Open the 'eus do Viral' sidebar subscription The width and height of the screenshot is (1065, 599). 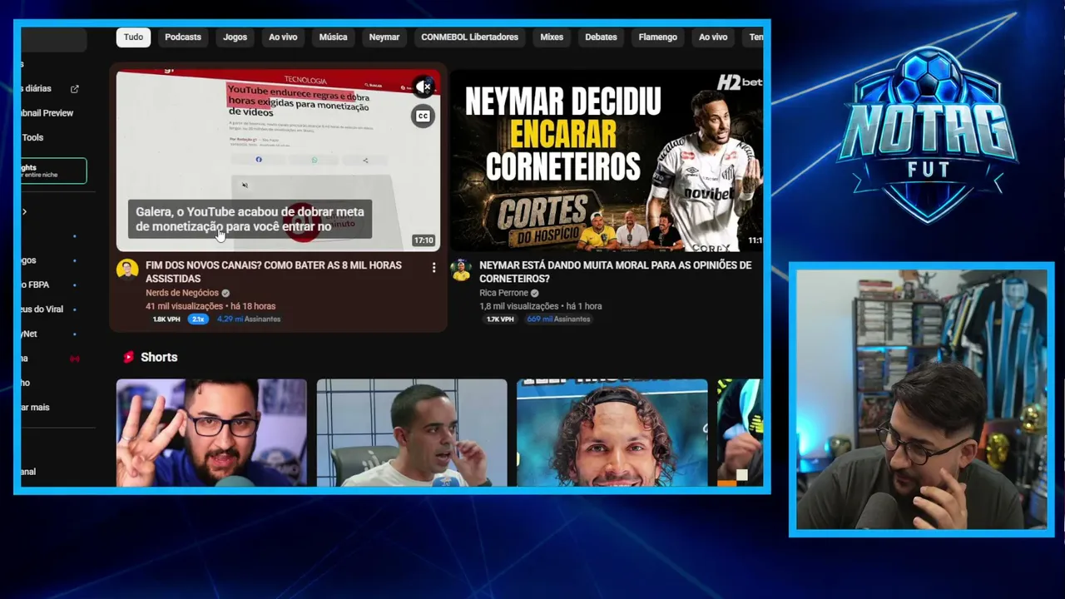(42, 309)
